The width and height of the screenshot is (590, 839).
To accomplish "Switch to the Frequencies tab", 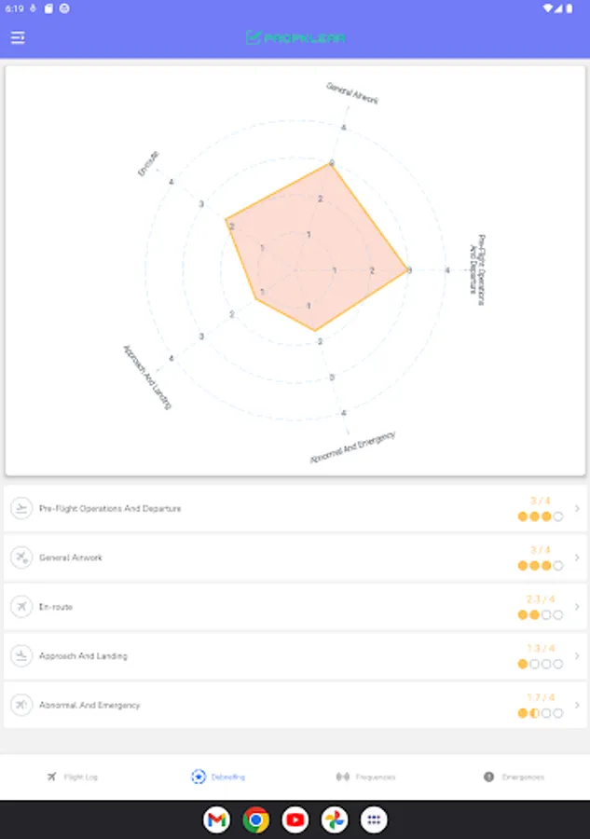I will pos(365,777).
